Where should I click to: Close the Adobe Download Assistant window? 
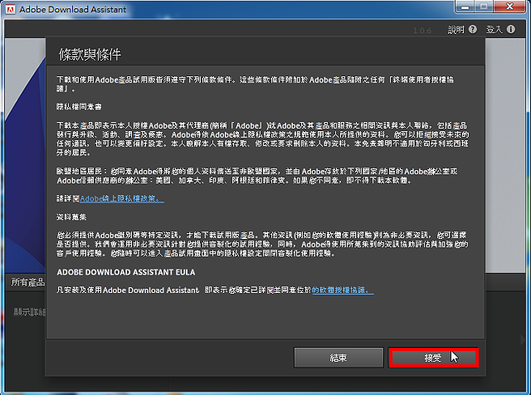coord(509,7)
